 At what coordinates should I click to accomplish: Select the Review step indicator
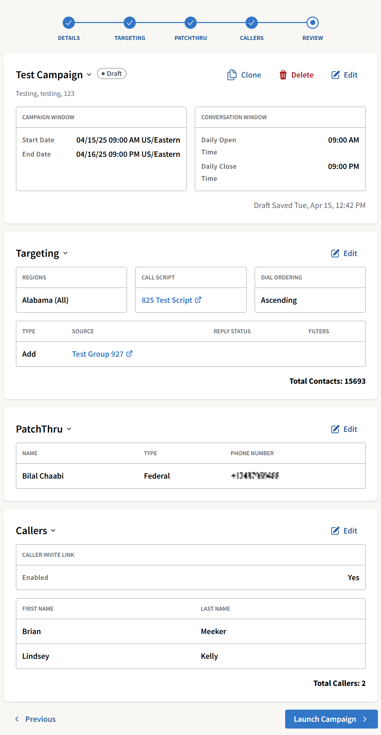313,23
